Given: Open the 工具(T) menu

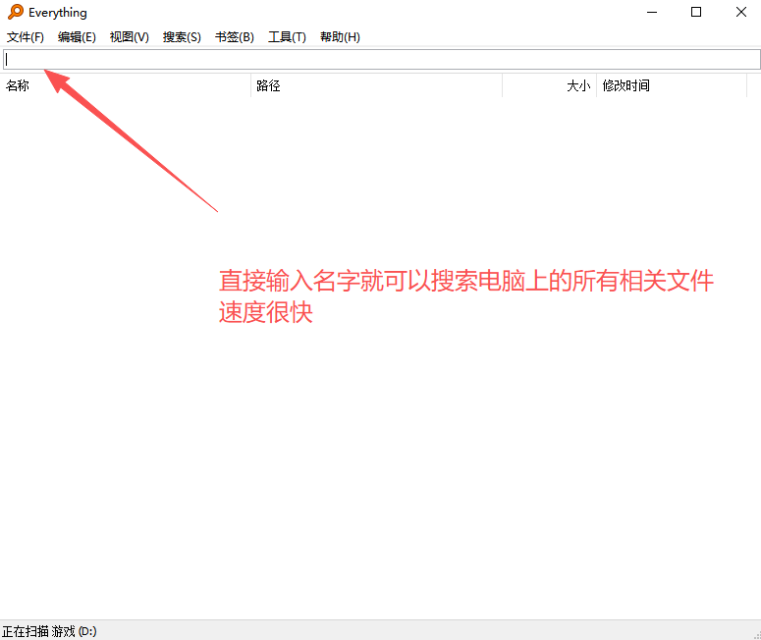Looking at the screenshot, I should tap(287, 37).
